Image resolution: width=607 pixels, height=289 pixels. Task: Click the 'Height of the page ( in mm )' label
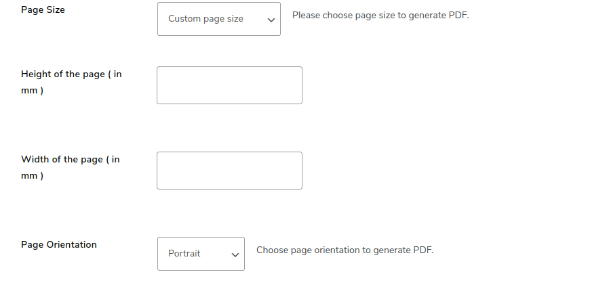click(x=71, y=83)
